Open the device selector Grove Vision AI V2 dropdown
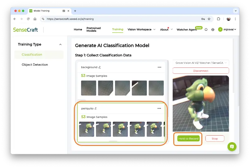Screen dimensions: 250x168 coord(201,63)
